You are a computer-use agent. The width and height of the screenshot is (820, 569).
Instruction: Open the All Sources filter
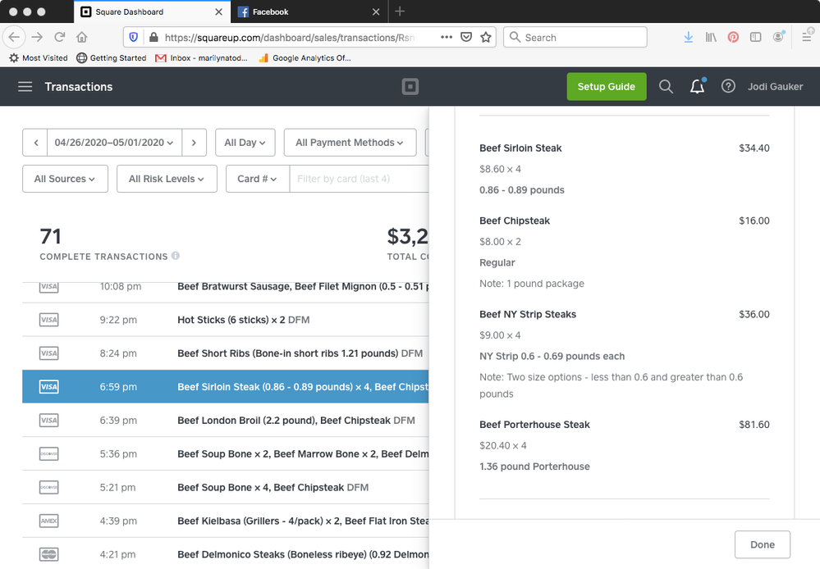[x=65, y=179]
